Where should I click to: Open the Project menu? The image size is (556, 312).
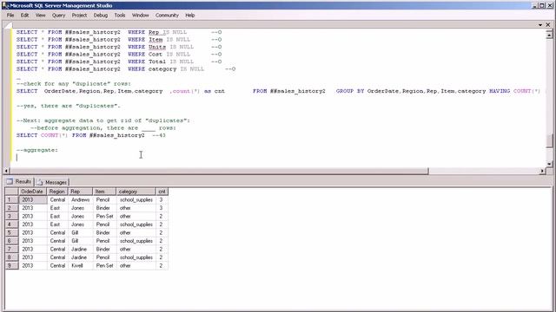click(x=79, y=16)
